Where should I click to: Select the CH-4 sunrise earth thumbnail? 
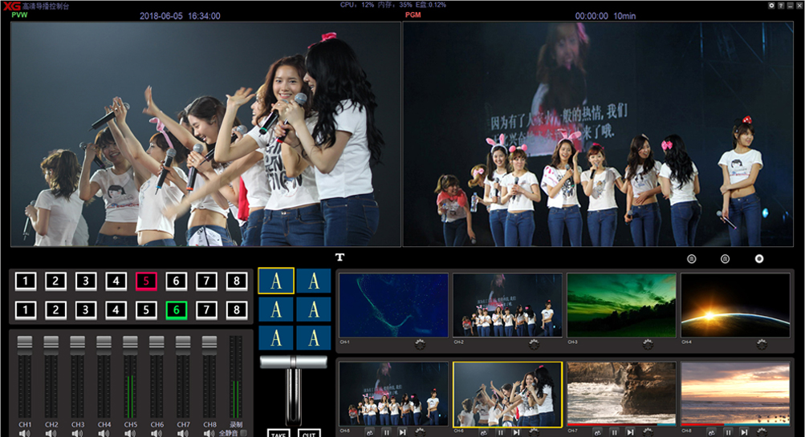point(737,305)
